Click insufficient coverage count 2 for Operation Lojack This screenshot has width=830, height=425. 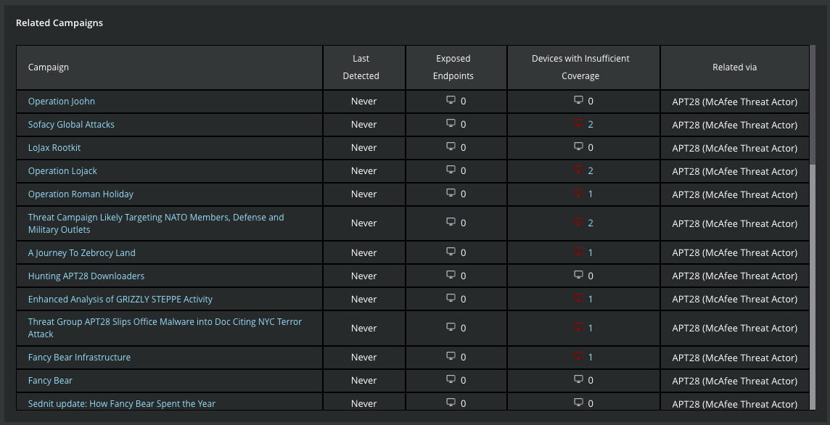tap(591, 171)
